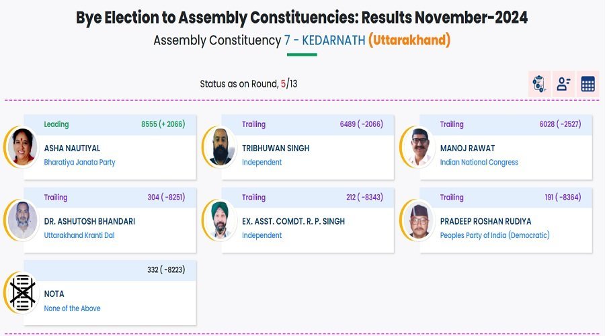605x336 pixels.
Task: Click the NOTA crossed-ballot icon
Action: (23, 293)
